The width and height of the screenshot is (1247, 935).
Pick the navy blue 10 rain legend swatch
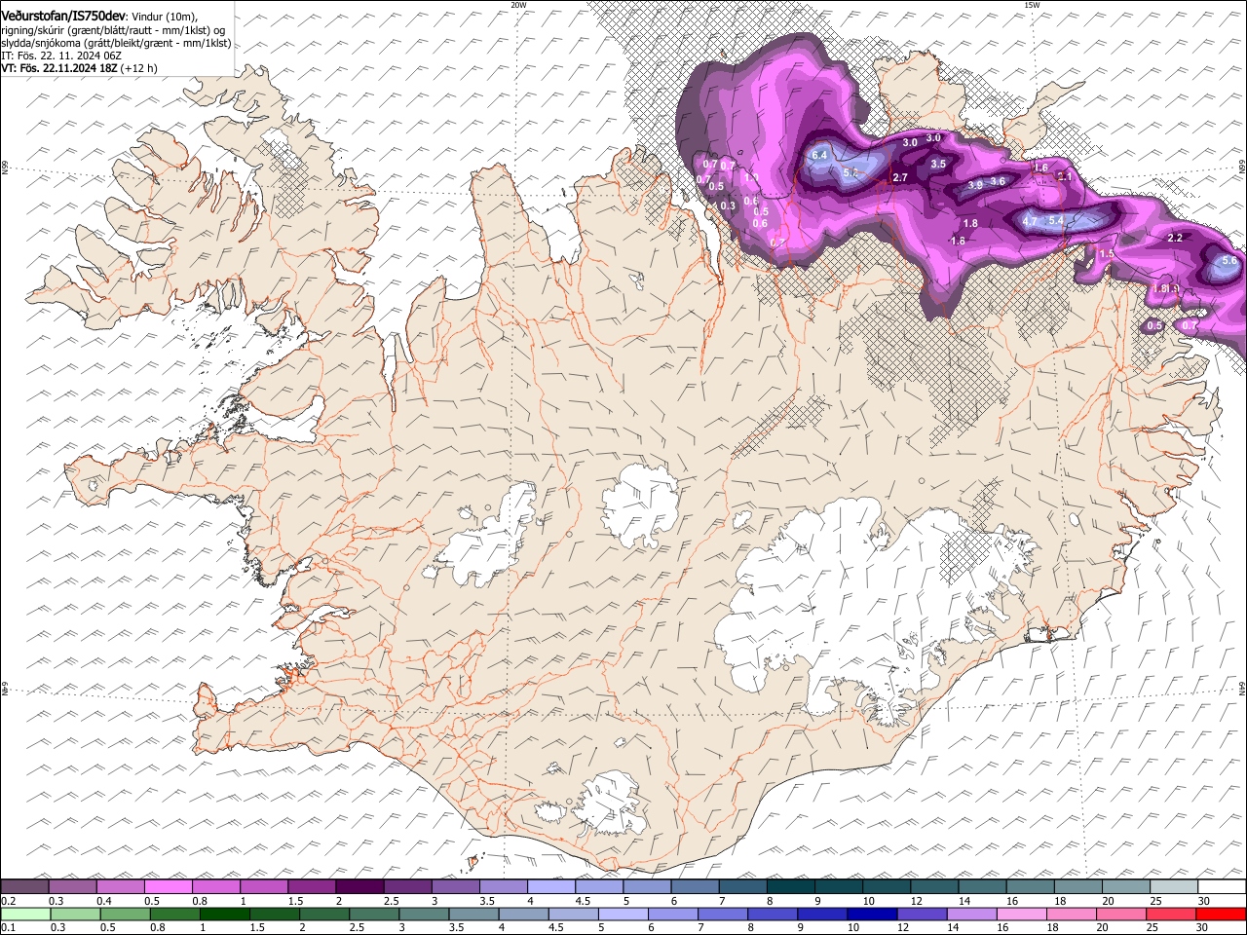tap(872, 914)
